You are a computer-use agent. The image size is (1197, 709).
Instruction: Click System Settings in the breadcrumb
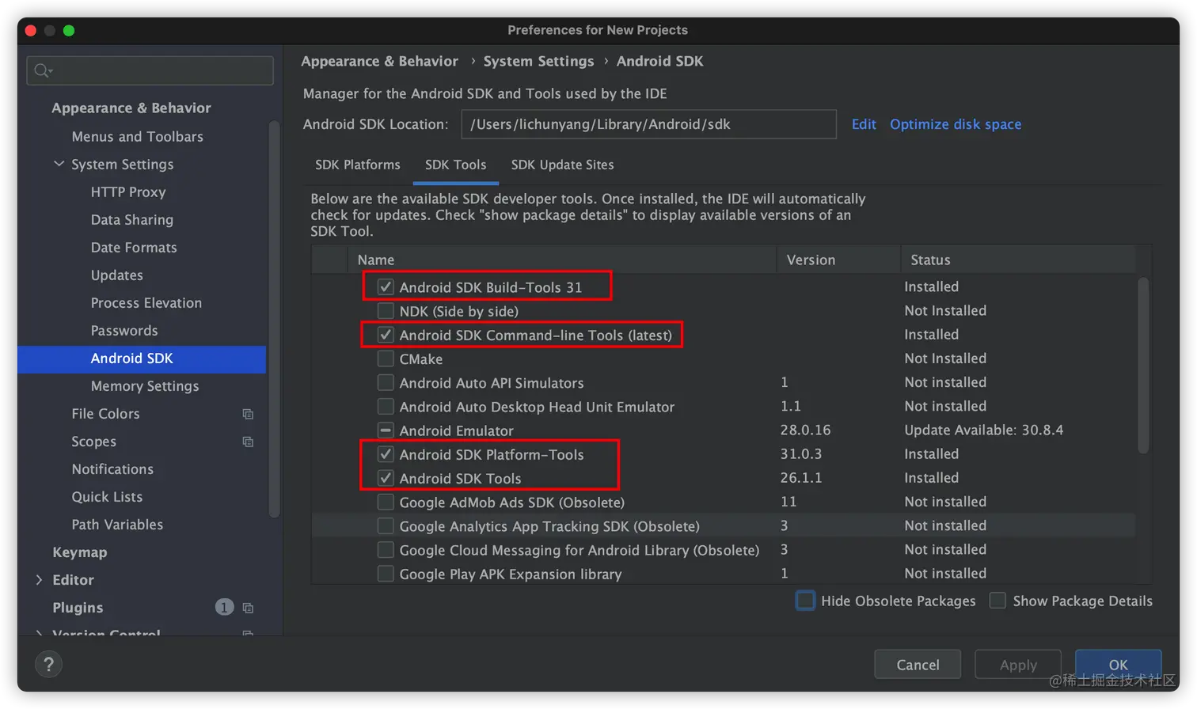538,61
